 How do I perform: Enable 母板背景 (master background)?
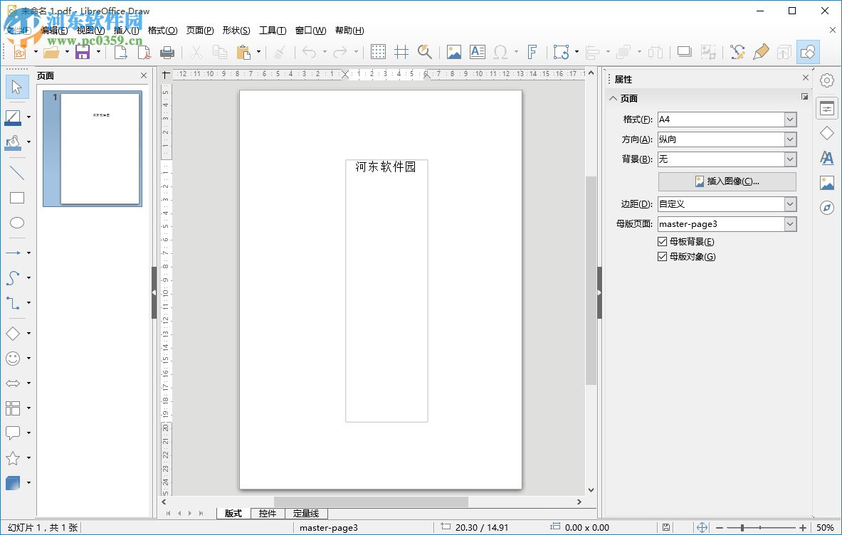662,241
